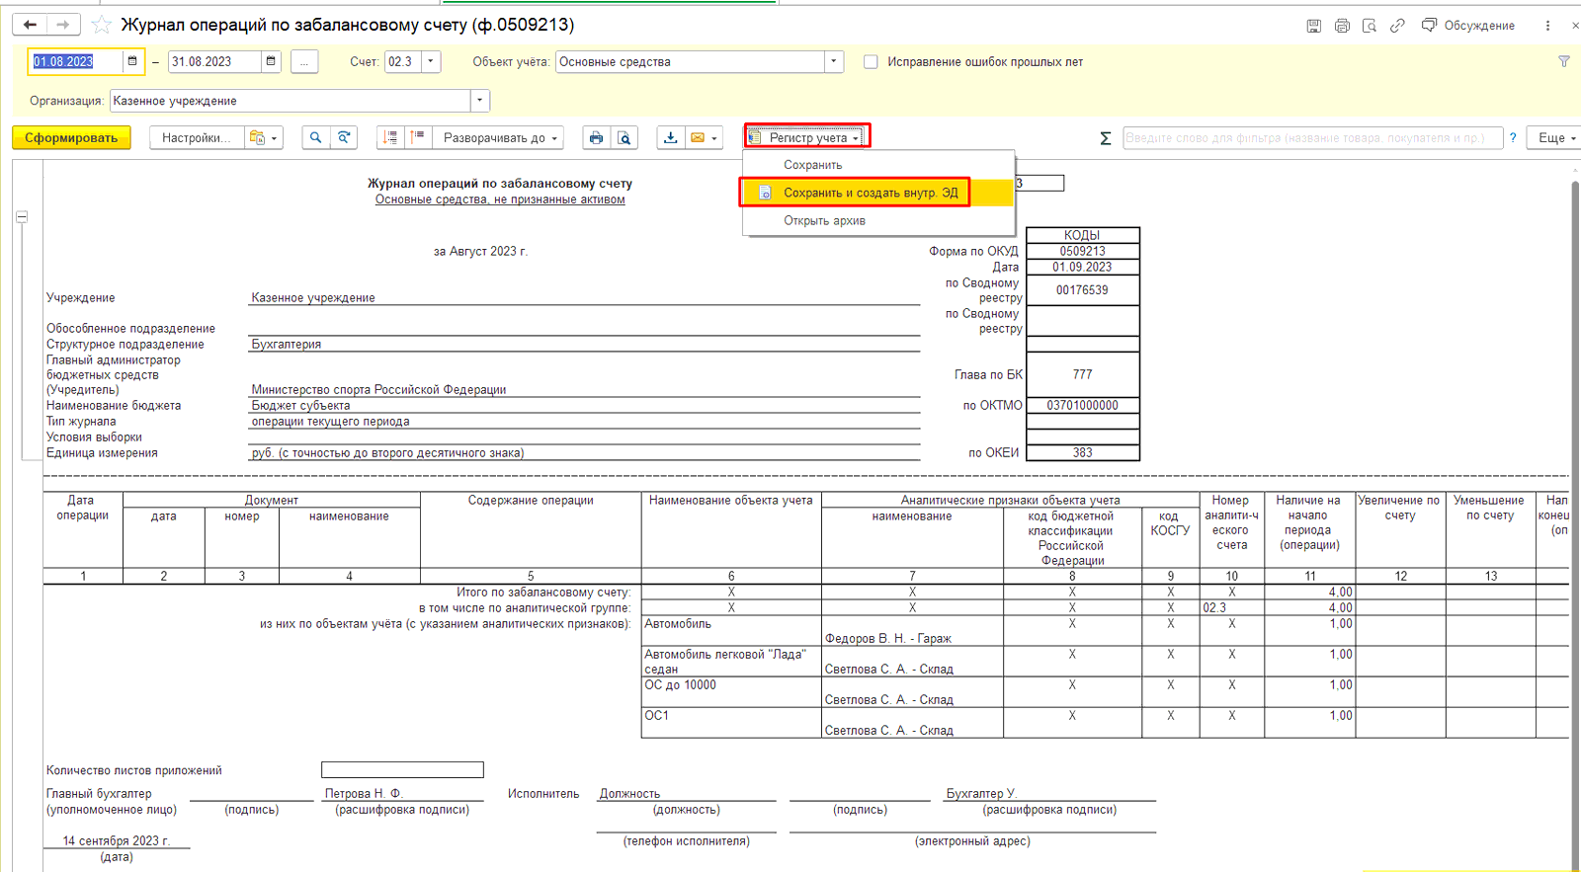Close the journal form with X
1581x872 pixels.
click(1575, 26)
